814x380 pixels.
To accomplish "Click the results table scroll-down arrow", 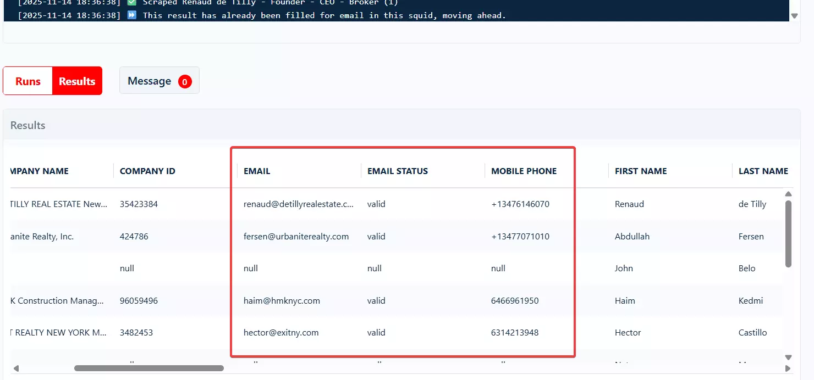I will click(x=788, y=357).
